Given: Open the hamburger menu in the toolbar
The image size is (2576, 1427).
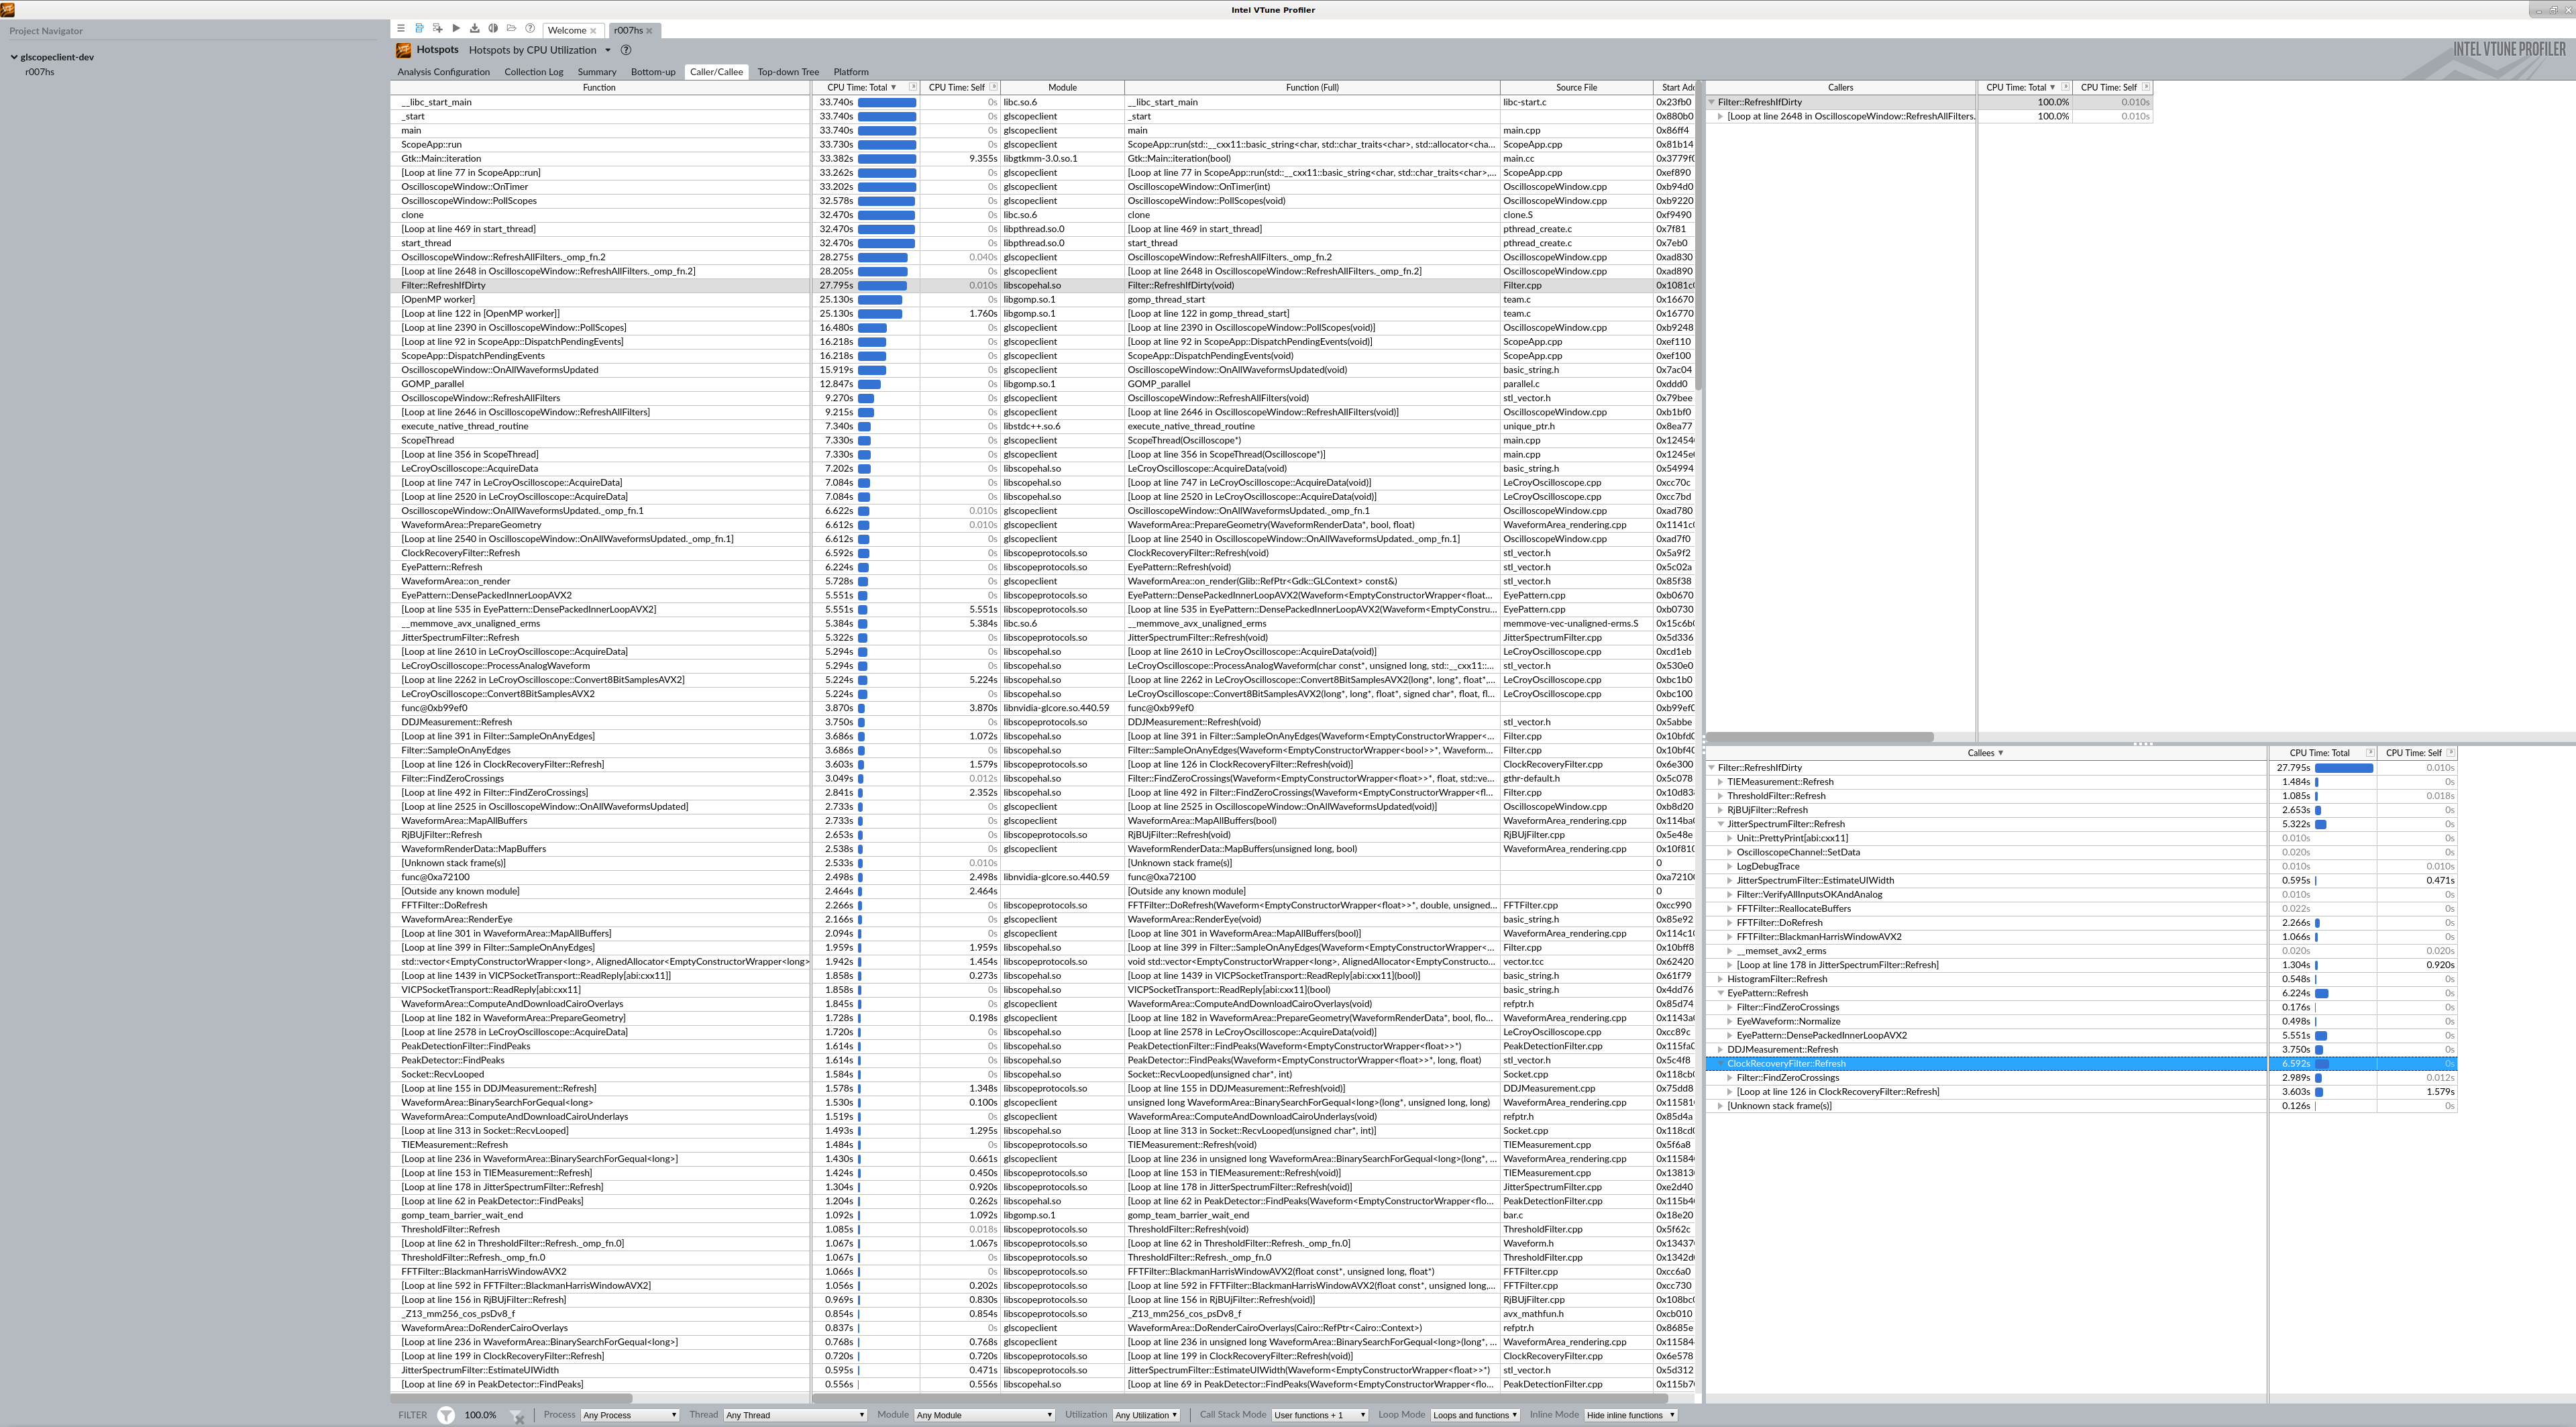Looking at the screenshot, I should [x=401, y=29].
